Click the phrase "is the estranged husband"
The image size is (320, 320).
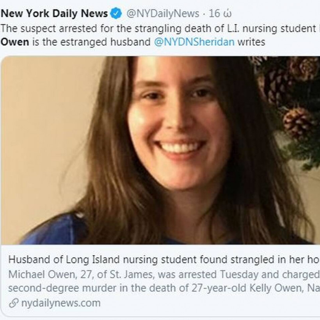click(x=92, y=42)
